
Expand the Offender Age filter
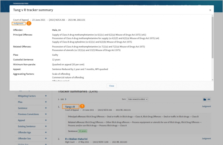(x=46, y=132)
